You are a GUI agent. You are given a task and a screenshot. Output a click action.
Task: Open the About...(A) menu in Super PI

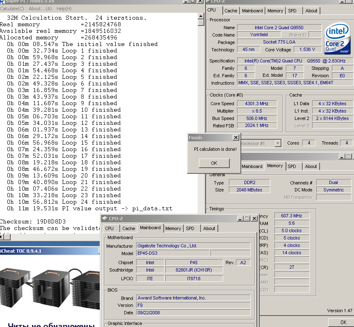41,9
